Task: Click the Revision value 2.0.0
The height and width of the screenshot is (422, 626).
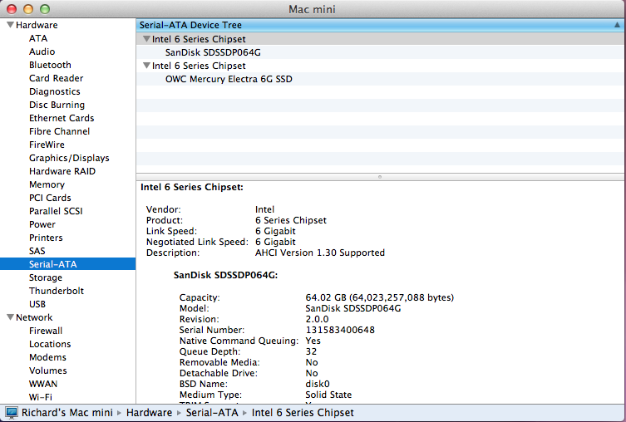Action: (x=317, y=319)
